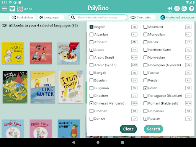Open the round map icon in header

(x=184, y=9)
